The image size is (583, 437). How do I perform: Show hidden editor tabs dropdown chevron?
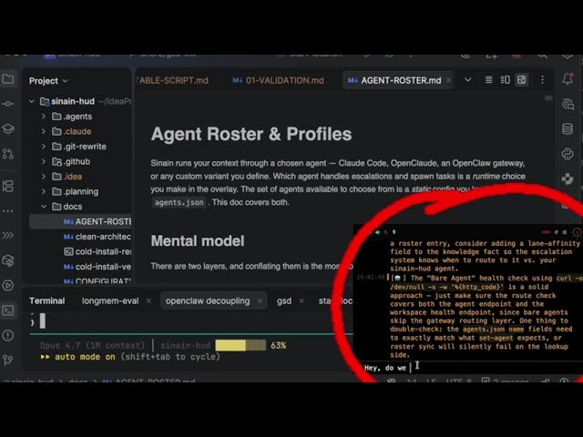click(467, 80)
